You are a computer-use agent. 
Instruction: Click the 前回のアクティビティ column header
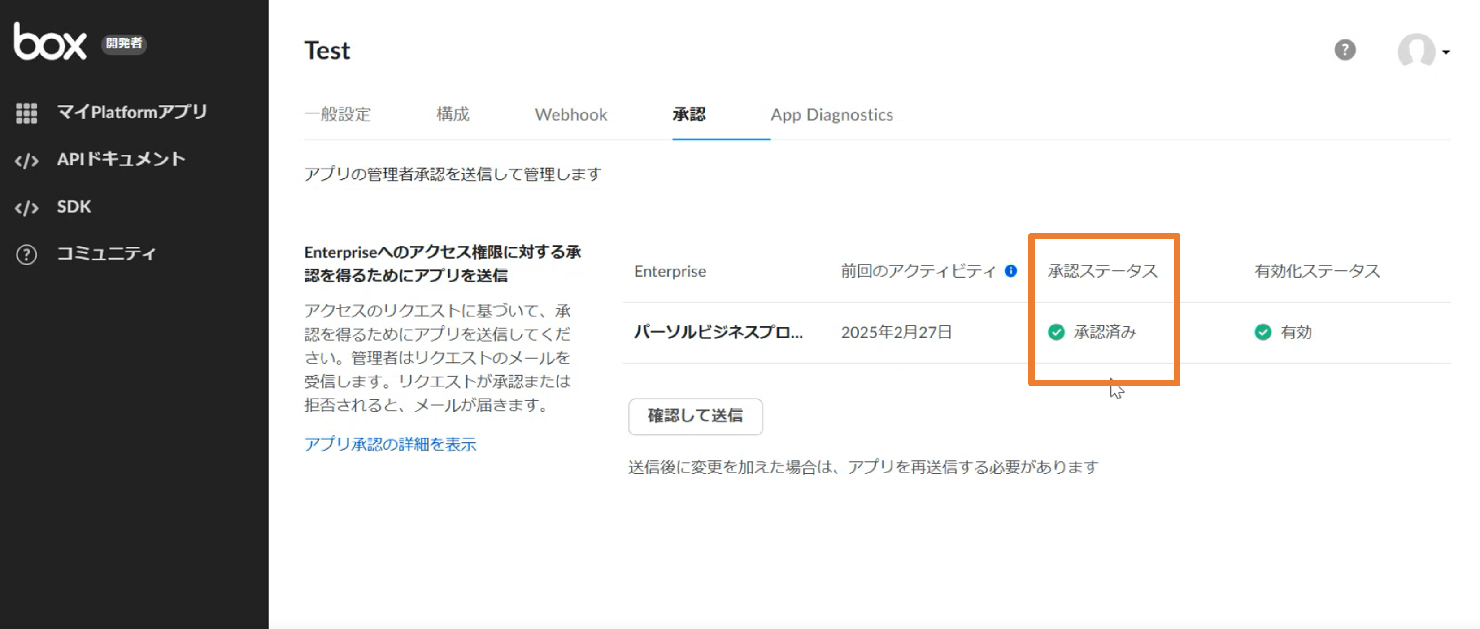(918, 270)
